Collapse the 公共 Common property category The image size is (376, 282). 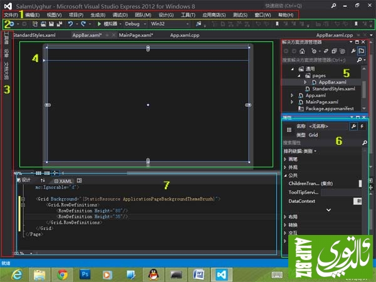(285, 175)
